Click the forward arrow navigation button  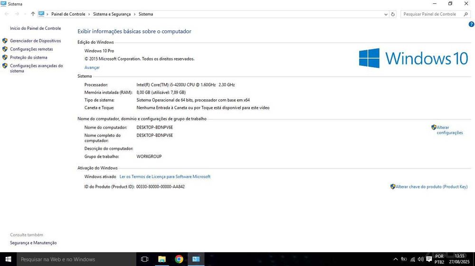point(17,14)
